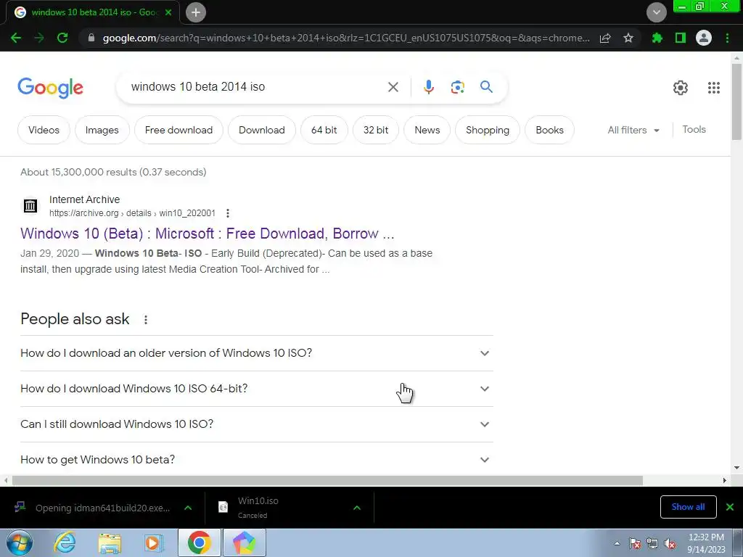The width and height of the screenshot is (743, 557).
Task: Open the Chrome three-dot menu
Action: pyautogui.click(x=727, y=38)
